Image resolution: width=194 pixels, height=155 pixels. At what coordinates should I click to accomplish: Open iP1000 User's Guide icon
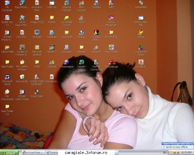tap(22, 95)
